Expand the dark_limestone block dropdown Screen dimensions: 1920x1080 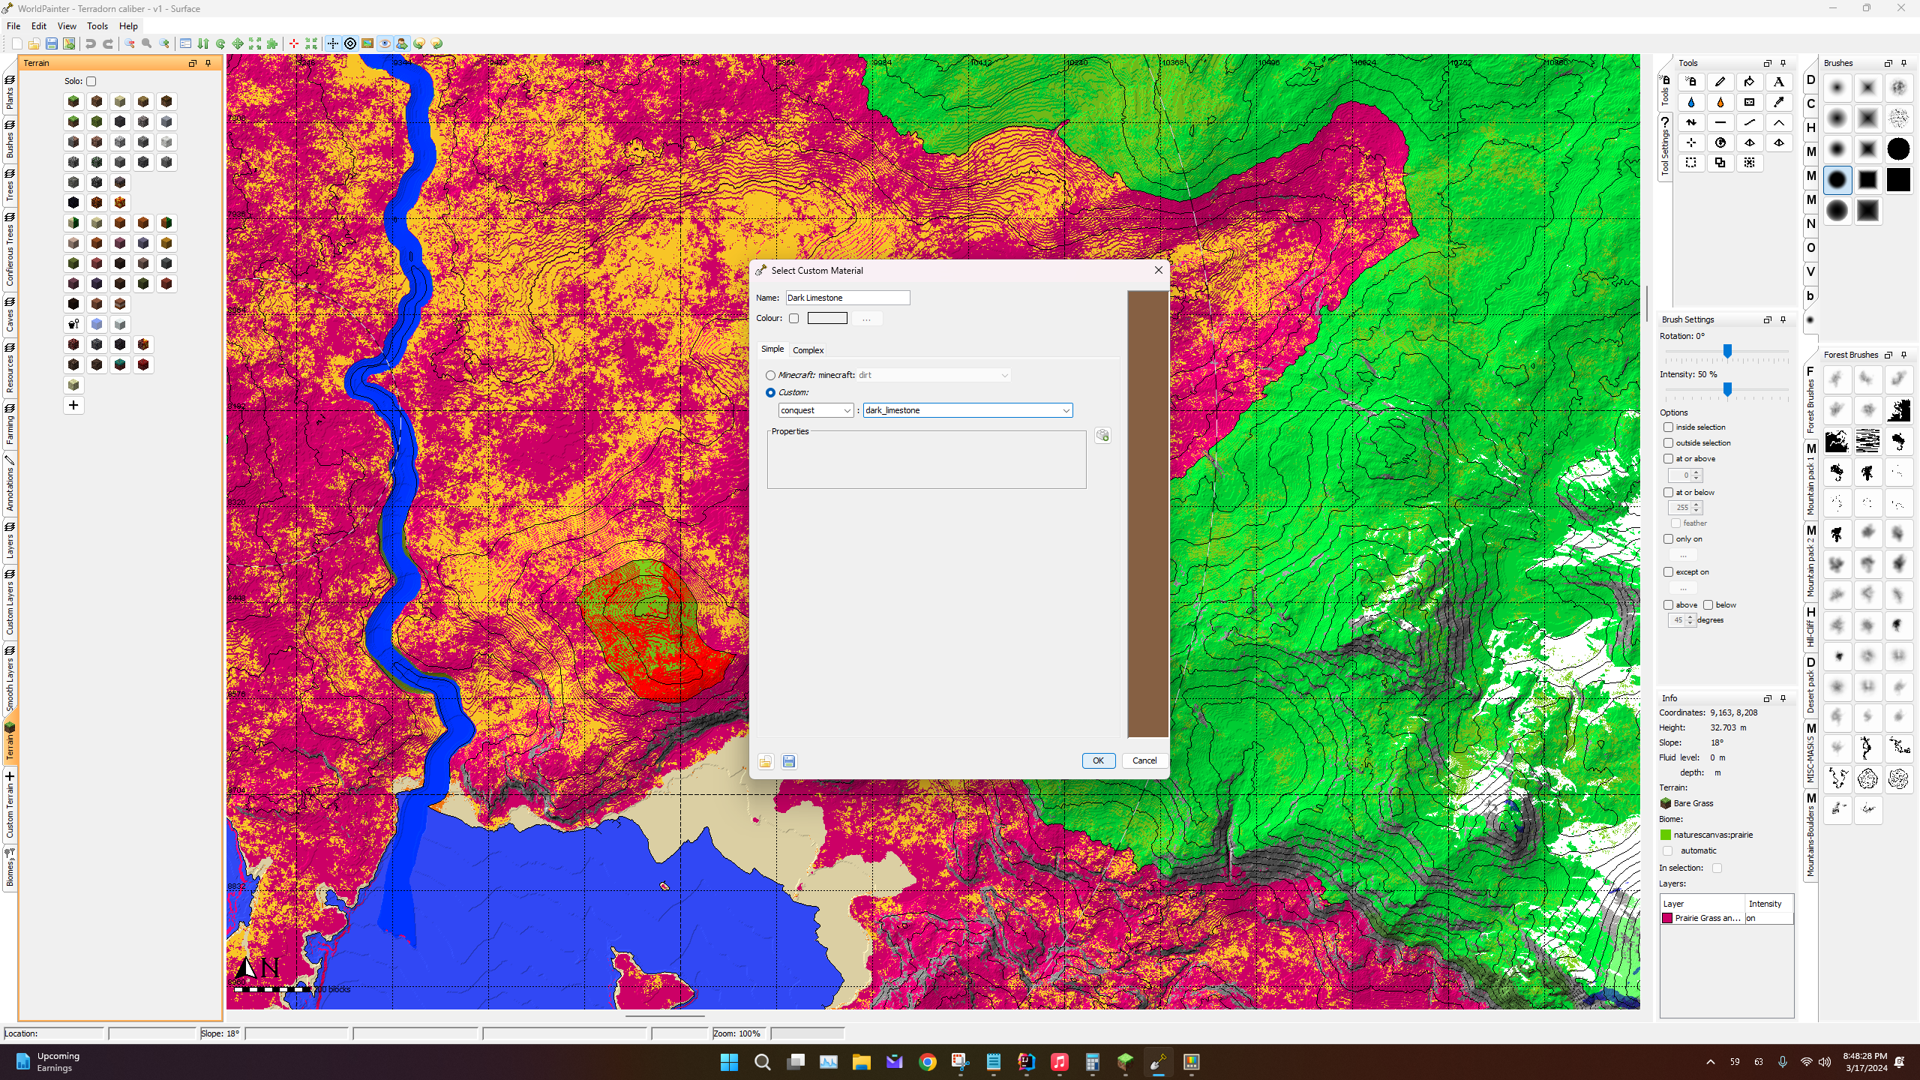pos(967,410)
